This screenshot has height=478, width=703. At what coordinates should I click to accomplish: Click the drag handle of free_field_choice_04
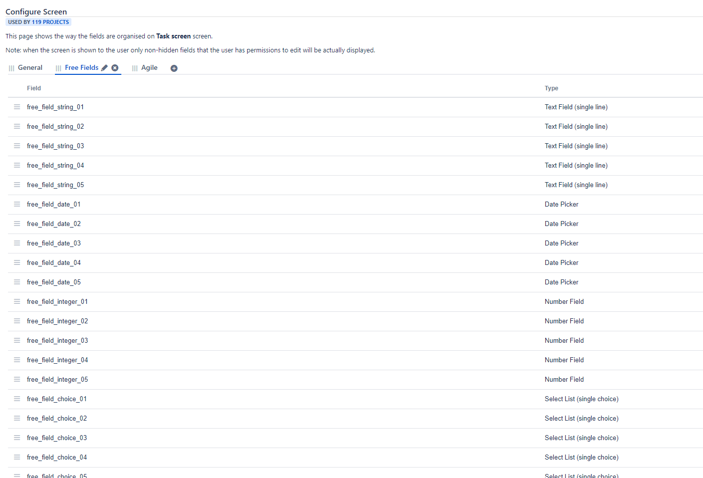coord(17,457)
